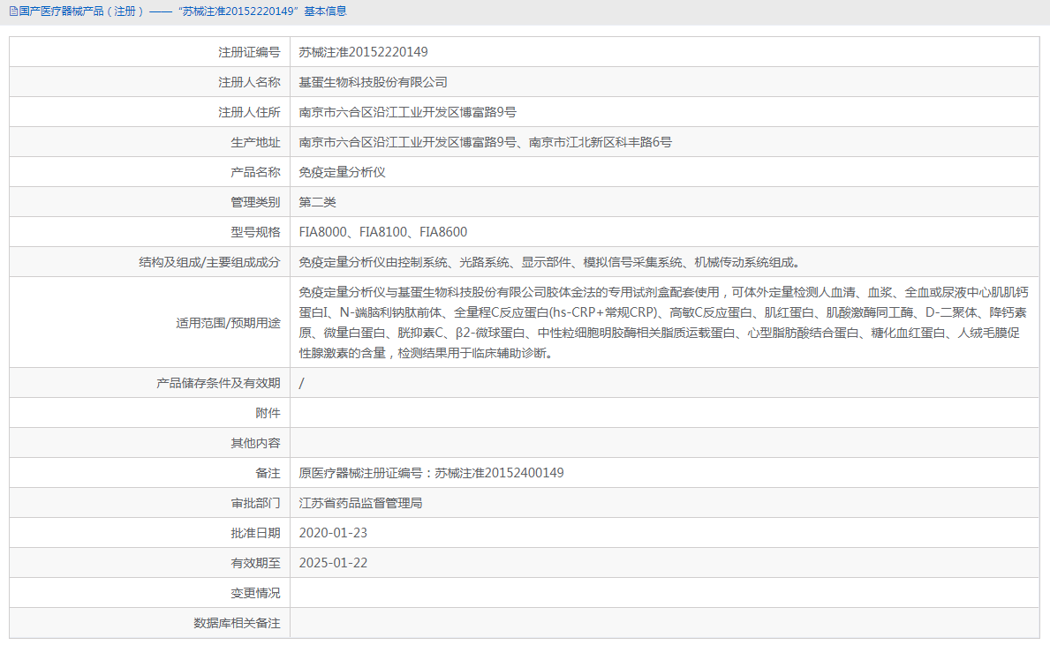Click the structure description starting 免疫定量分析仪由控制系统
Viewport: 1050px width, 645px height.
(x=549, y=262)
